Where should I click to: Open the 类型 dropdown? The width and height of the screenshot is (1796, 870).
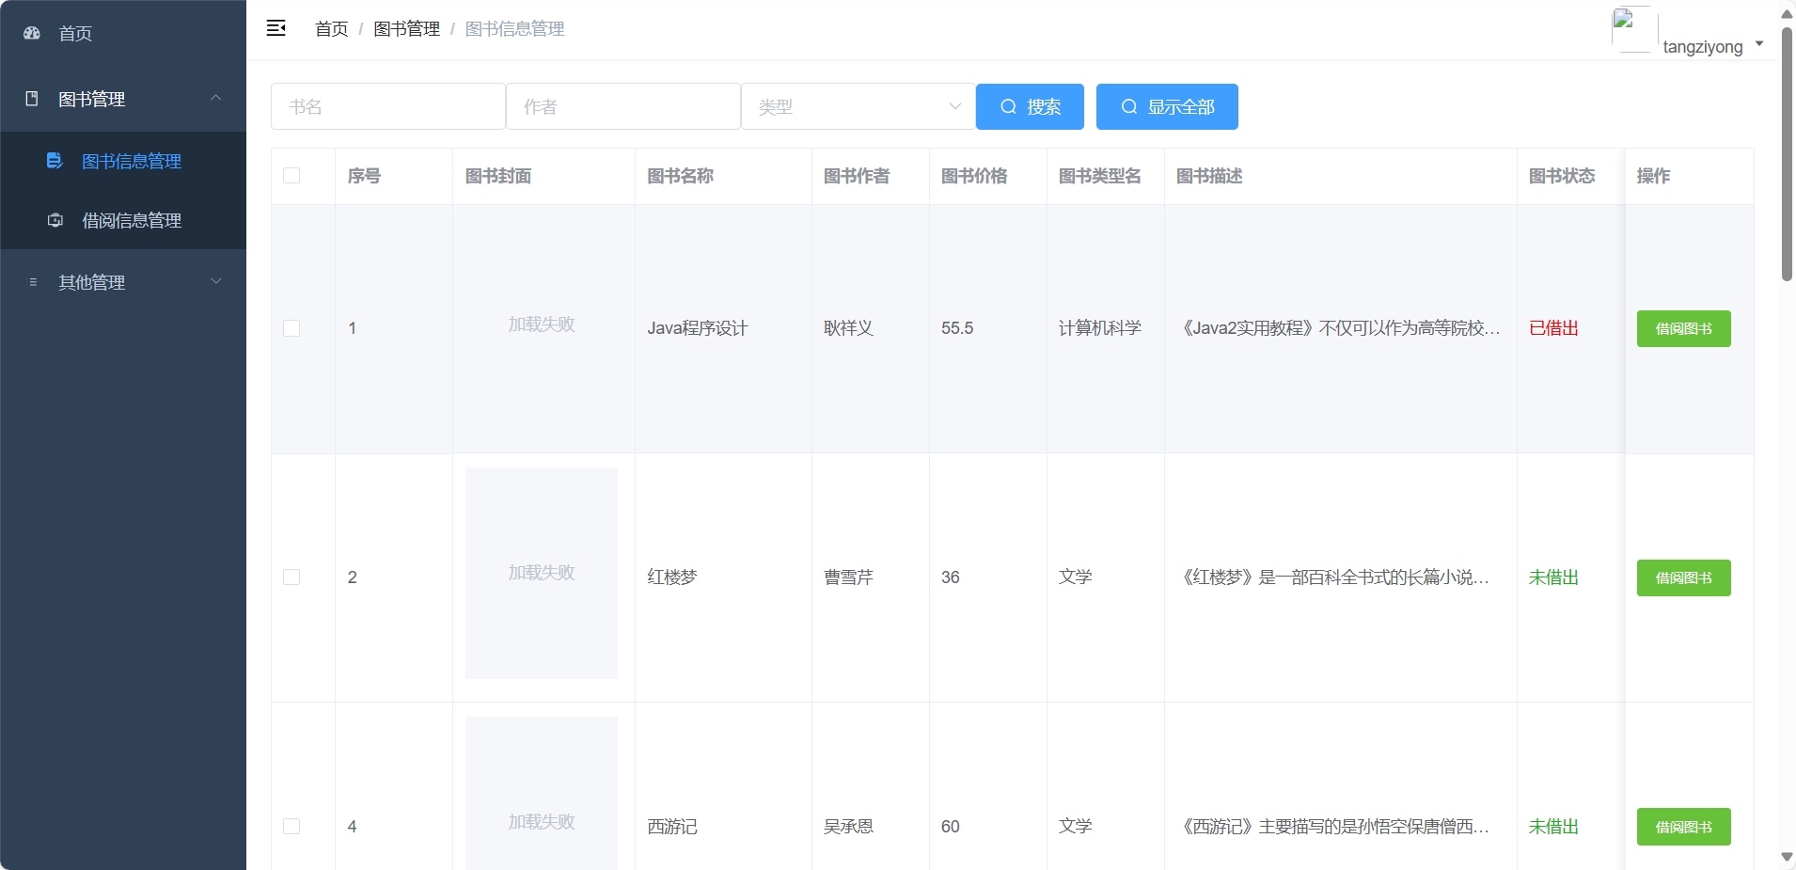pos(859,106)
